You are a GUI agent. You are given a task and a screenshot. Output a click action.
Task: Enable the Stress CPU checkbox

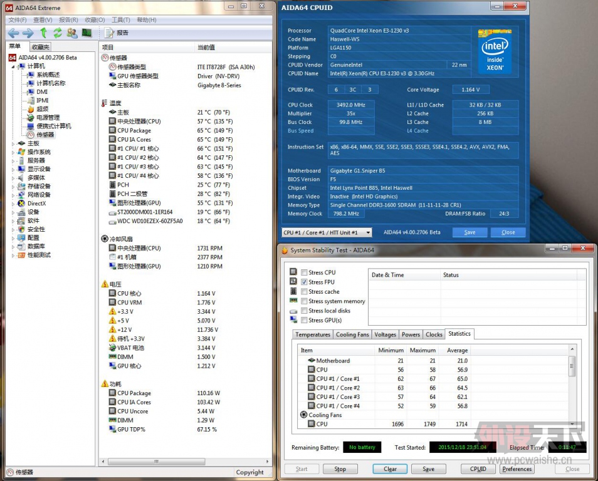click(304, 272)
